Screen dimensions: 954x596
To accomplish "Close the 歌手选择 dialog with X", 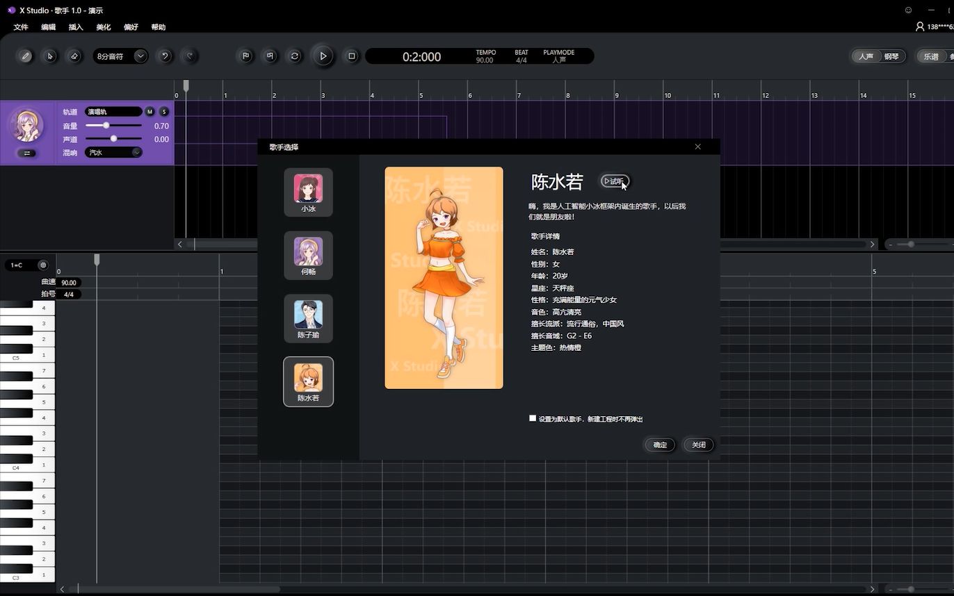I will click(697, 147).
